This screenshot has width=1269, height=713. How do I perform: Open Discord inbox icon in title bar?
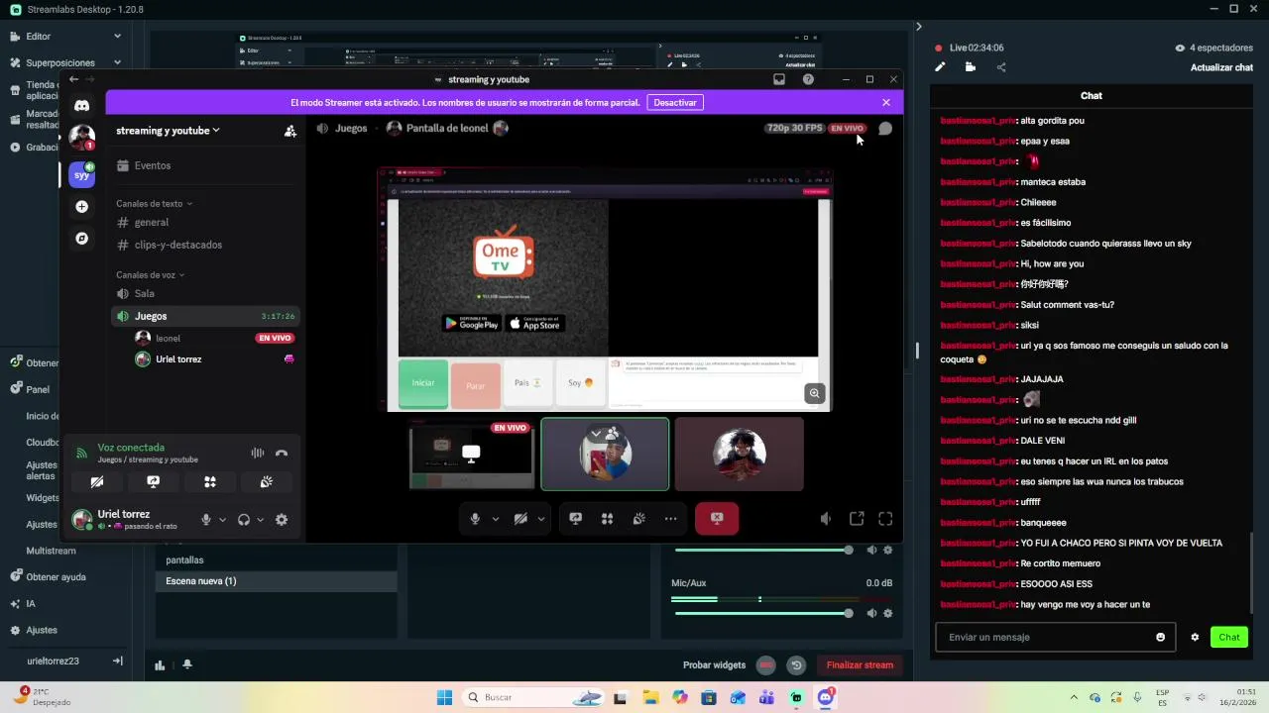779,79
